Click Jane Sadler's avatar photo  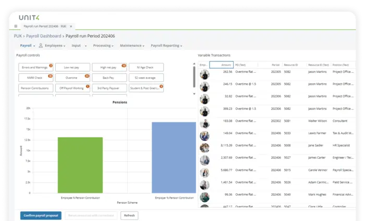[x=204, y=148]
